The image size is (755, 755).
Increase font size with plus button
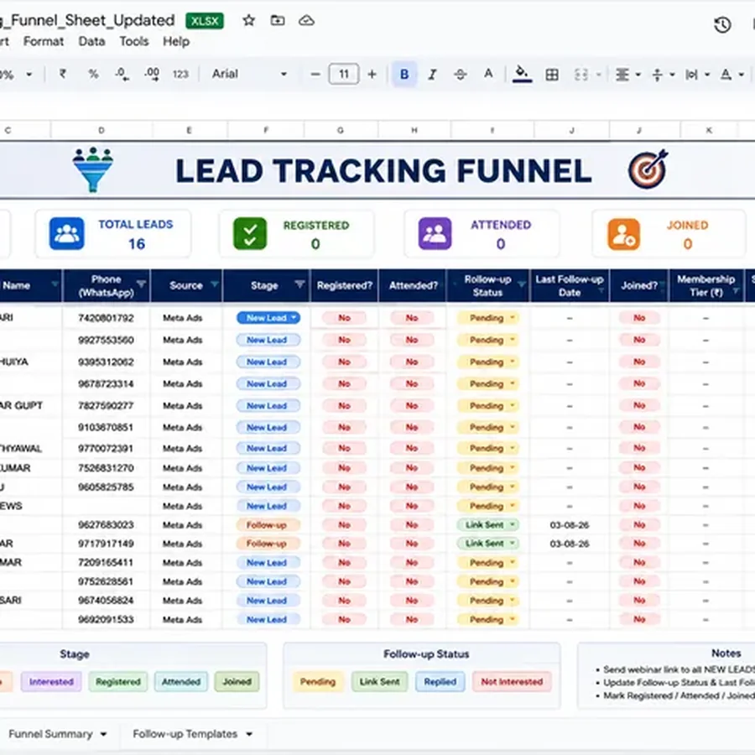click(372, 74)
